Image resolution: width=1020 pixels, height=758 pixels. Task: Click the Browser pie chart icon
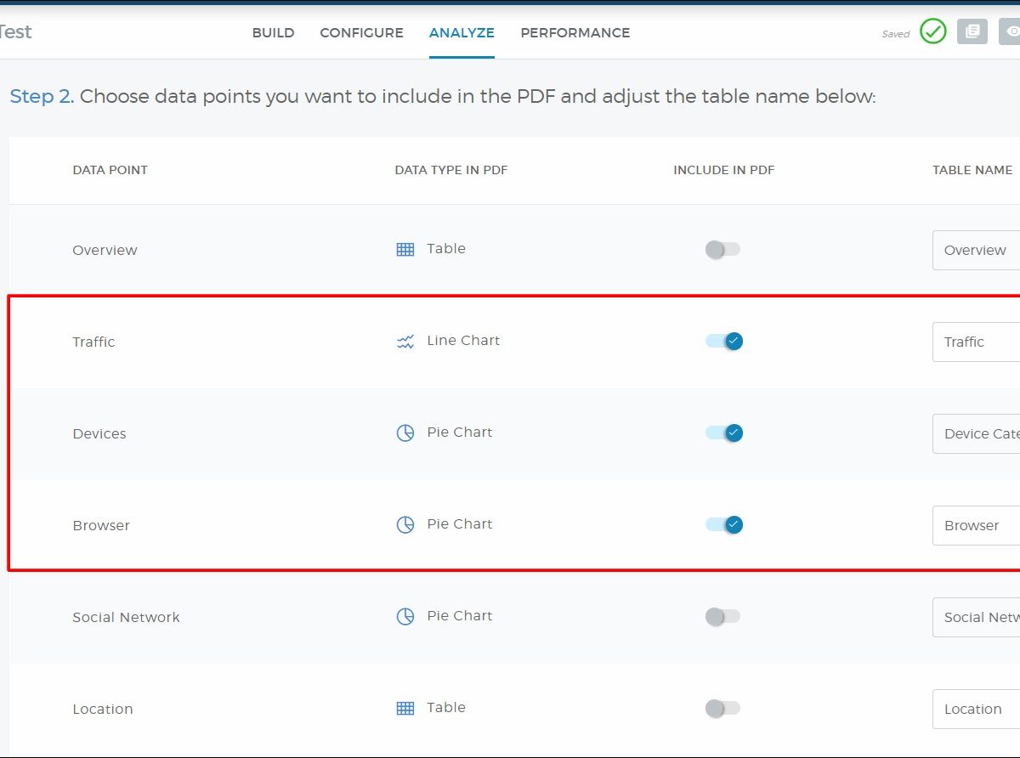405,525
